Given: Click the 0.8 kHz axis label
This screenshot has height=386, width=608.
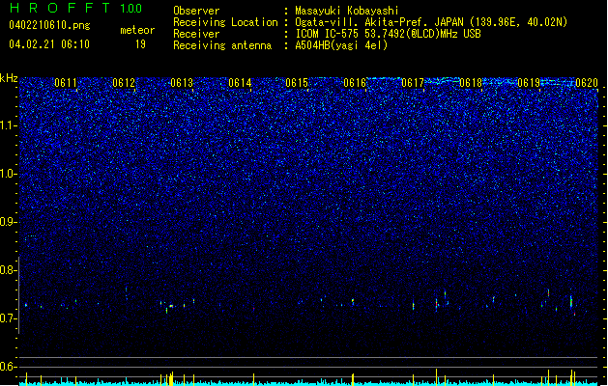Looking at the screenshot, I should (x=8, y=270).
